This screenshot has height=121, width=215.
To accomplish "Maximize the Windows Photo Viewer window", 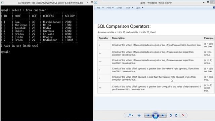I will click(x=208, y=2).
